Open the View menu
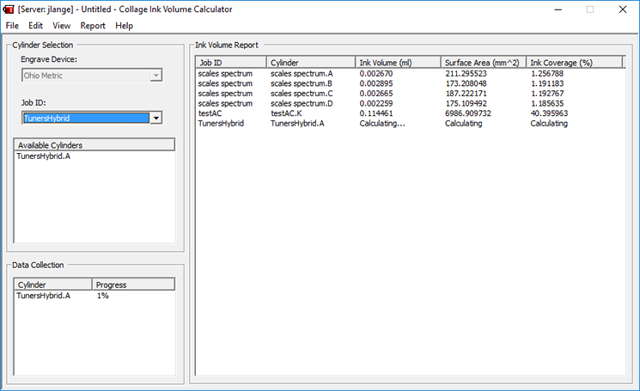Viewport: 640px width, 391px height. 61,26
